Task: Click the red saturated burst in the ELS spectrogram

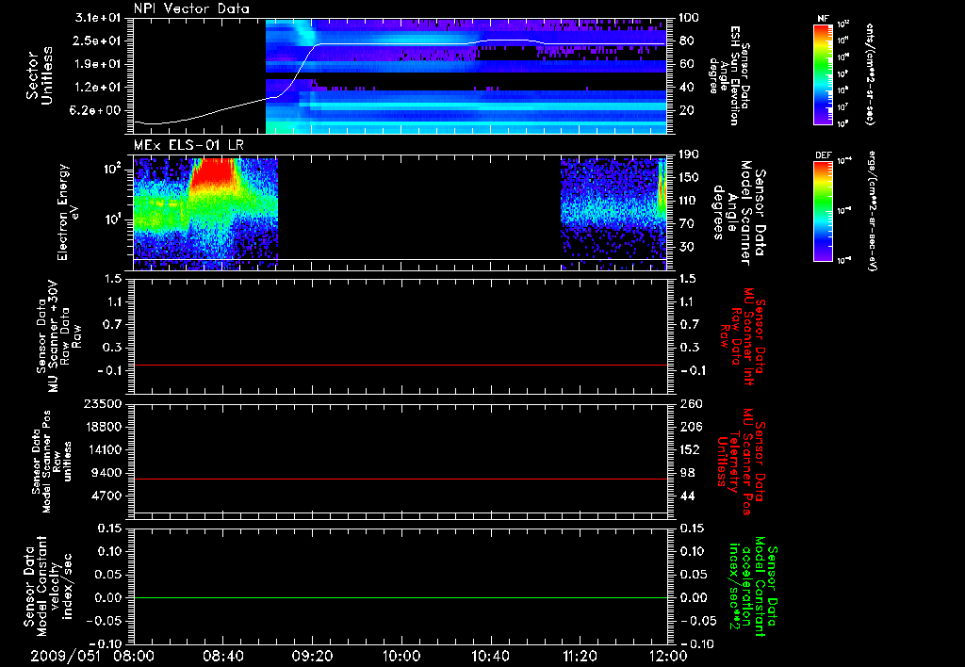Action: pyautogui.click(x=212, y=172)
